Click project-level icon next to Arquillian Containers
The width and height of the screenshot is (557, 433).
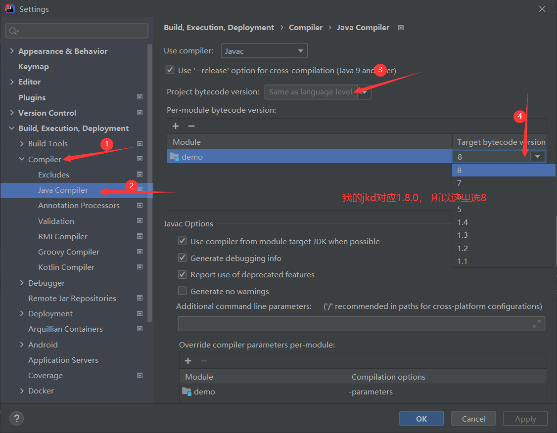[x=139, y=329]
